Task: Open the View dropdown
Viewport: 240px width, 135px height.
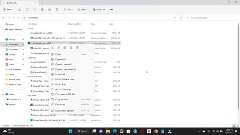Action: [82, 9]
